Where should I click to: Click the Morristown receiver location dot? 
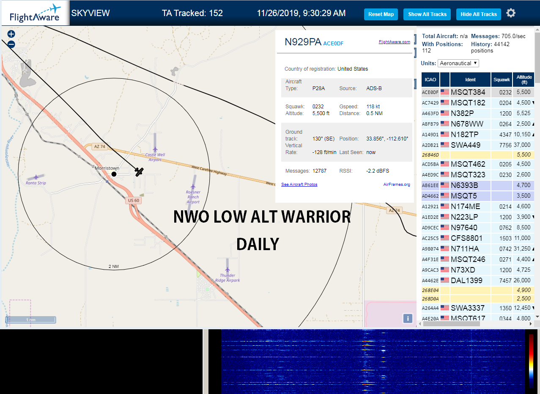click(114, 174)
